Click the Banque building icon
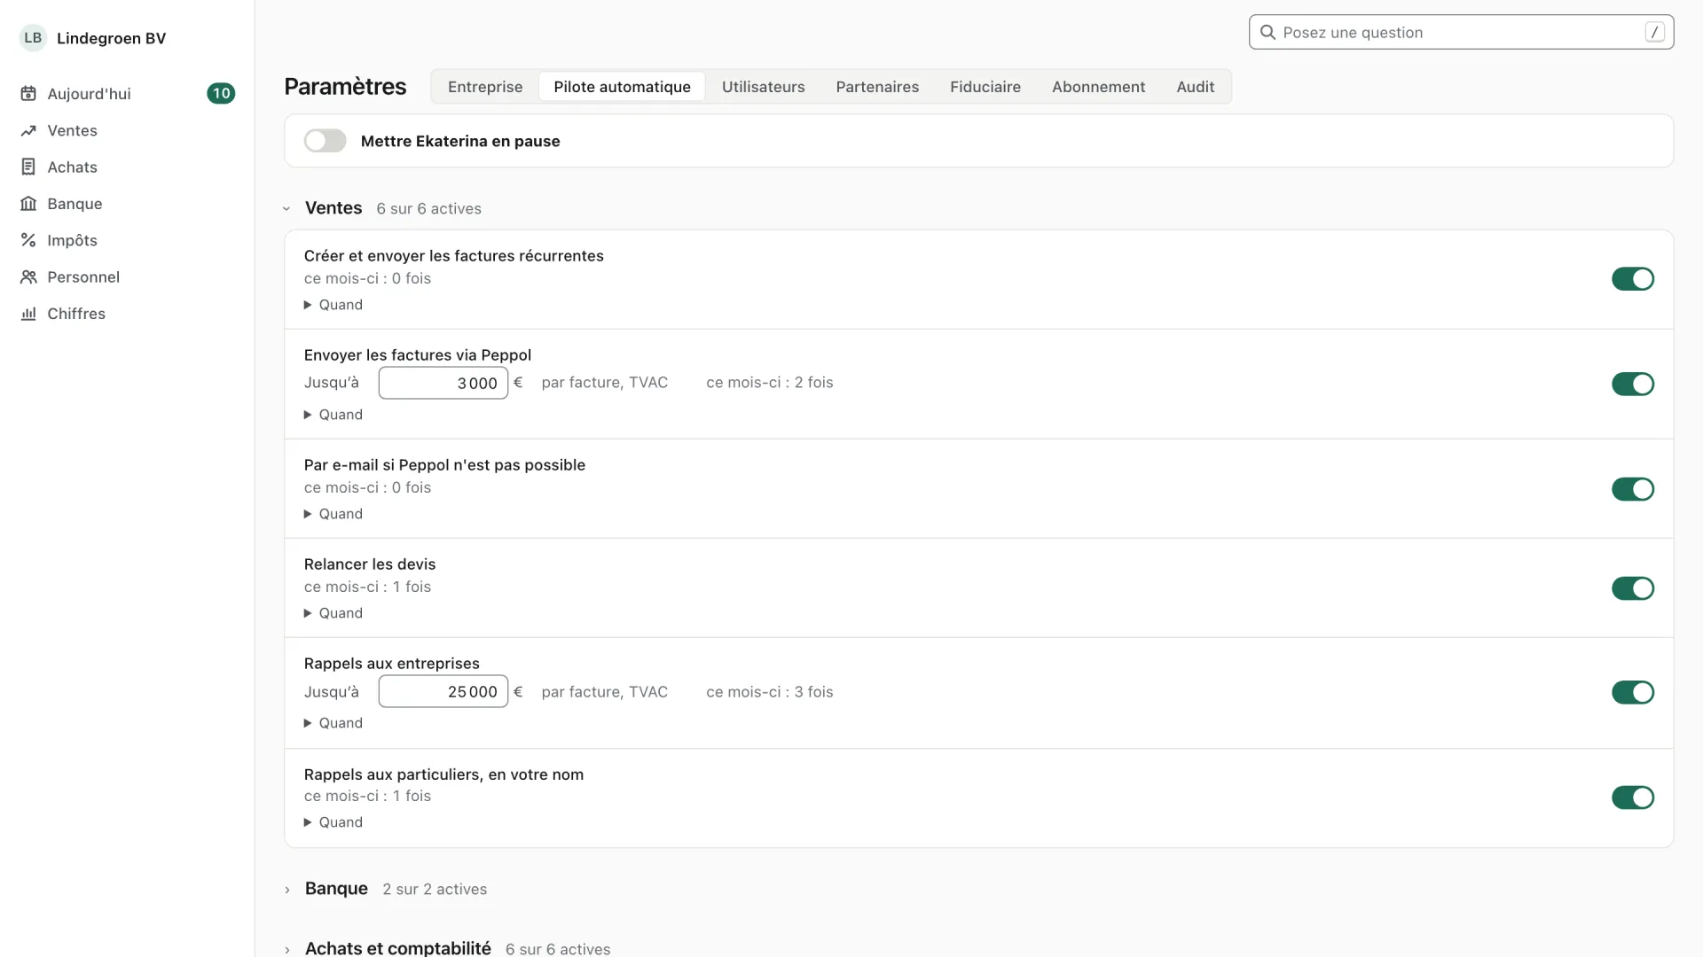This screenshot has height=957, width=1703. pyautogui.click(x=28, y=204)
